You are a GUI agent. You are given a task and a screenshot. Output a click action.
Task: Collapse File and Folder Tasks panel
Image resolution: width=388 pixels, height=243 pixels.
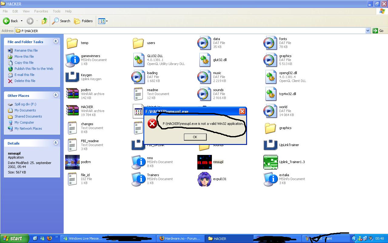55,41
